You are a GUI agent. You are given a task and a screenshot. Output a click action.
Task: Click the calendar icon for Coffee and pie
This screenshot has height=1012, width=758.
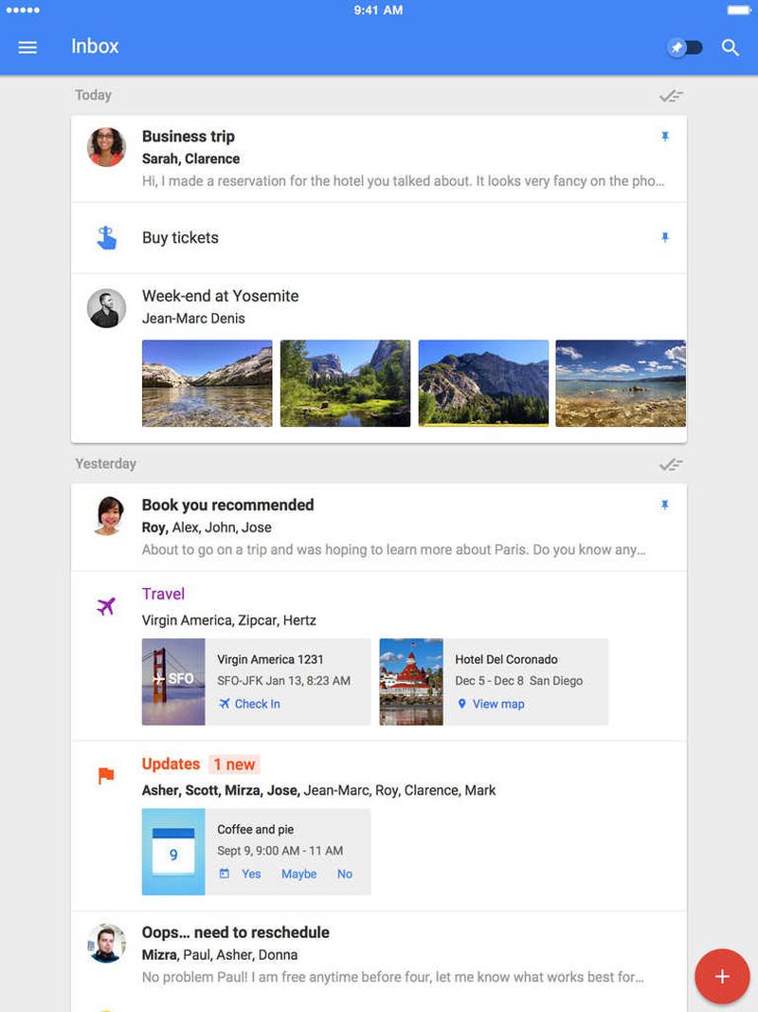pyautogui.click(x=173, y=851)
